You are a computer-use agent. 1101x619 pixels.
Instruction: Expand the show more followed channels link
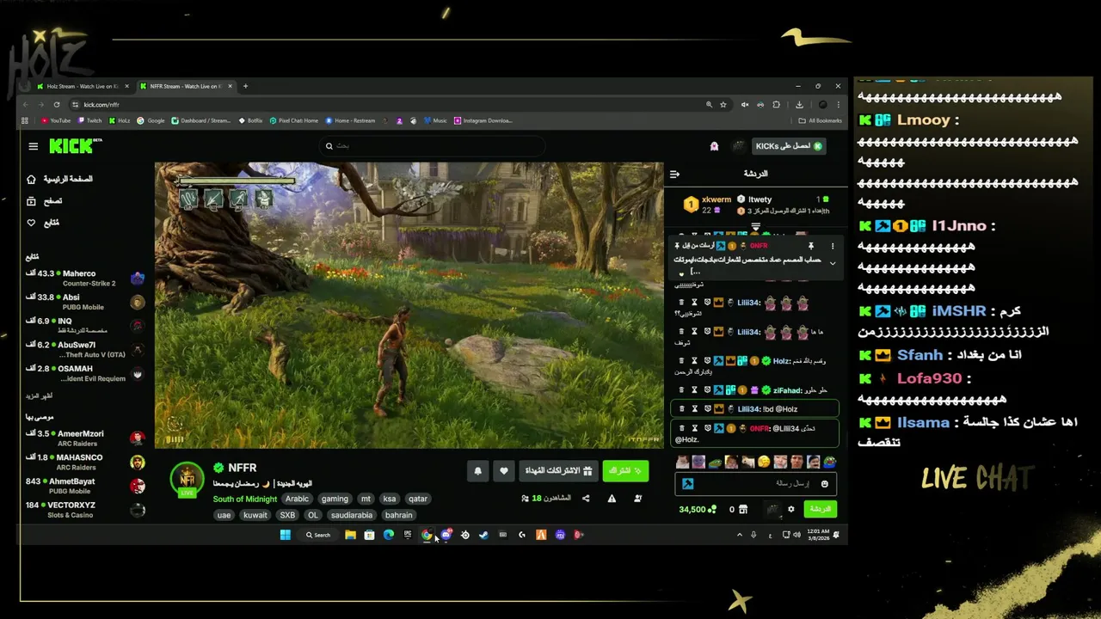40,395
